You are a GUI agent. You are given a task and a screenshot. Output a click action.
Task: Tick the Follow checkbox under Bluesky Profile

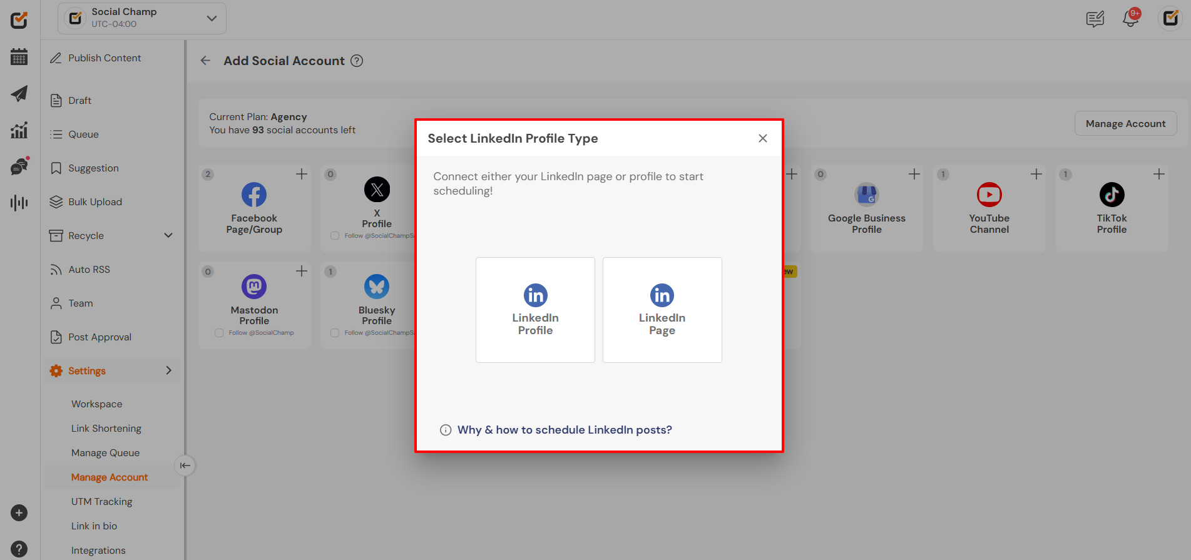point(335,333)
